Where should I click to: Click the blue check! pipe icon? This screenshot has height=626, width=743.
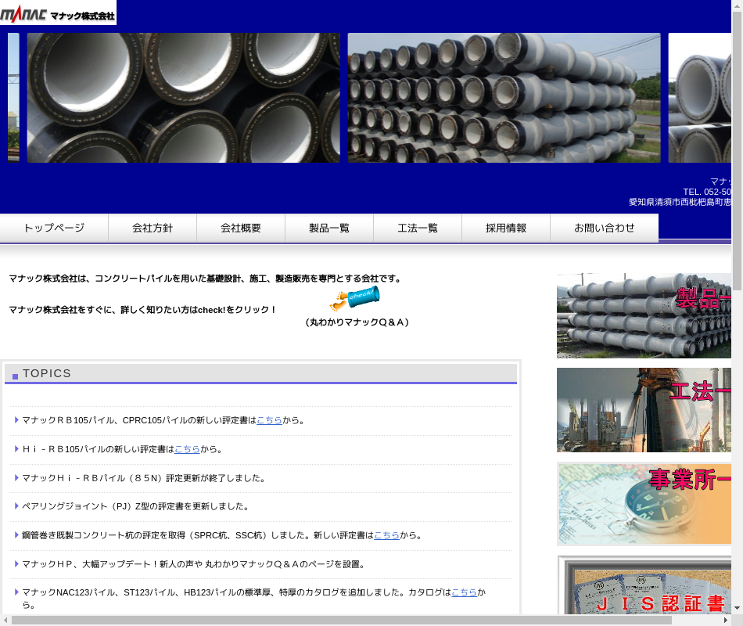pyautogui.click(x=356, y=298)
